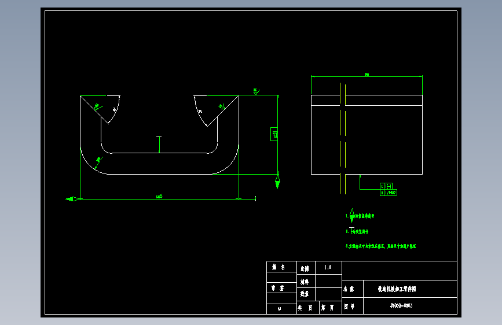This screenshot has height=325, width=502.
Task: Click the 名称 label cell
Action: 353,289
